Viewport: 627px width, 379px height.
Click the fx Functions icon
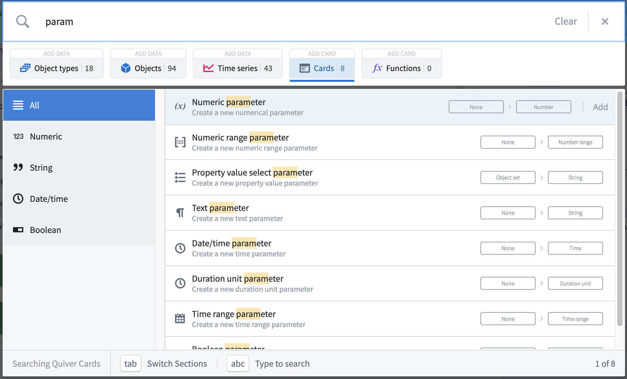tap(377, 68)
